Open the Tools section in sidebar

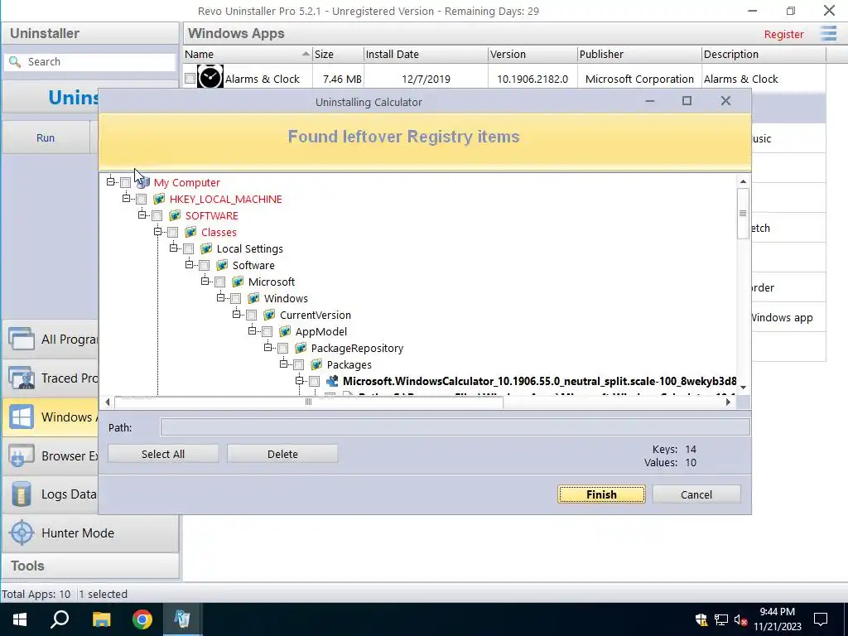click(90, 566)
